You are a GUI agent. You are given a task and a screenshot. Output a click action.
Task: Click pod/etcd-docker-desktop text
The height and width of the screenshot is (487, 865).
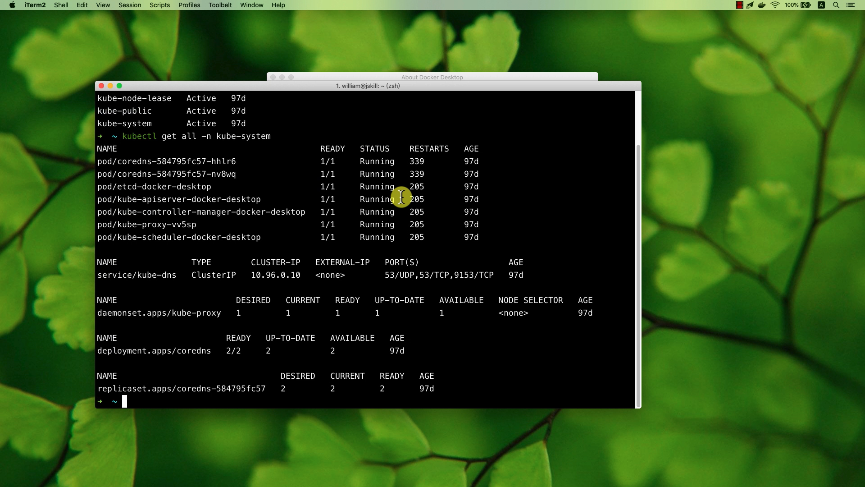point(154,187)
